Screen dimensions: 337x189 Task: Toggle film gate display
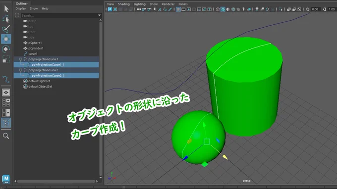click(x=183, y=9)
